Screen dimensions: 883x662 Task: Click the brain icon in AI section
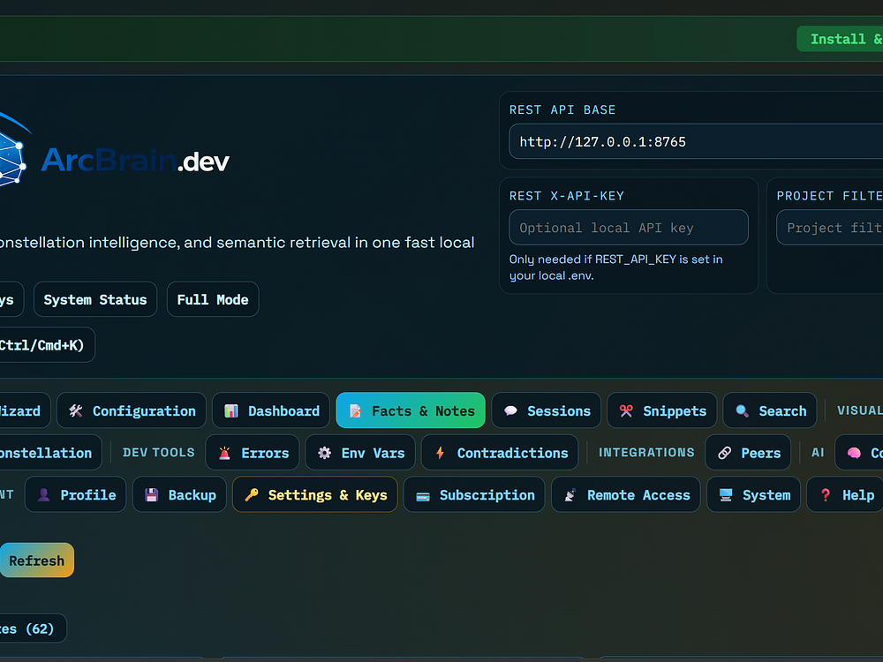[854, 453]
